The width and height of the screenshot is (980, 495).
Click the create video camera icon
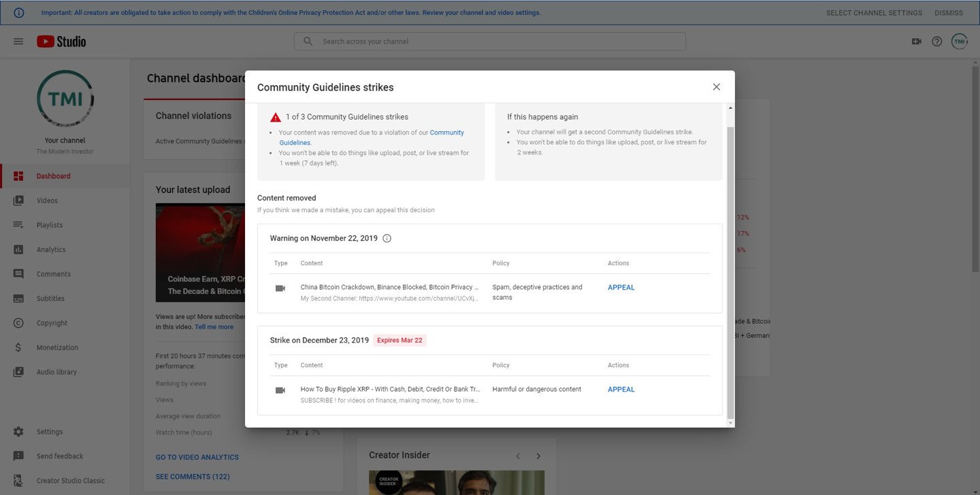click(916, 41)
